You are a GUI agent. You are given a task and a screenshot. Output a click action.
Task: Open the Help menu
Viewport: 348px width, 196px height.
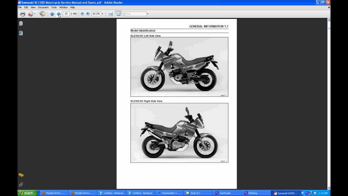[x=72, y=7]
